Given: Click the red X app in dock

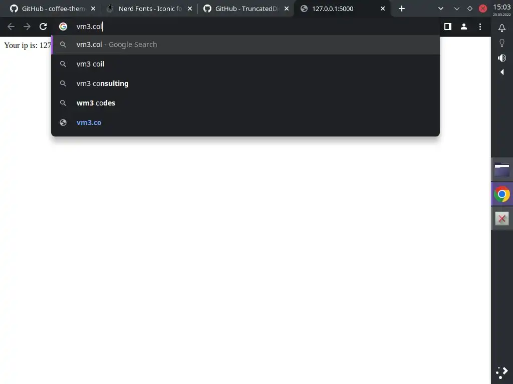Looking at the screenshot, I should click(502, 219).
